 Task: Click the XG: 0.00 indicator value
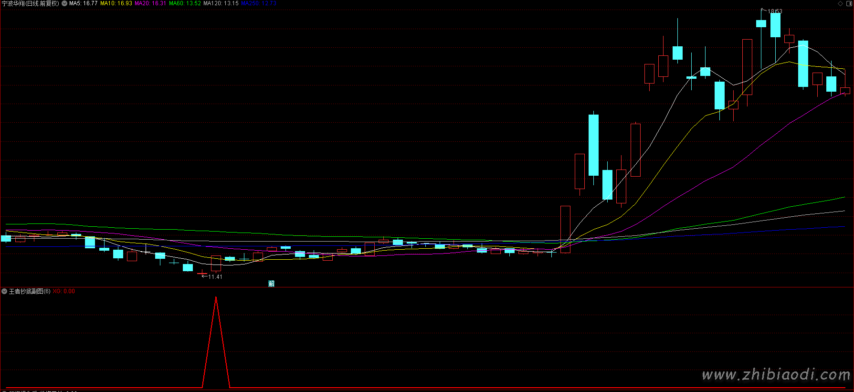[x=63, y=291]
